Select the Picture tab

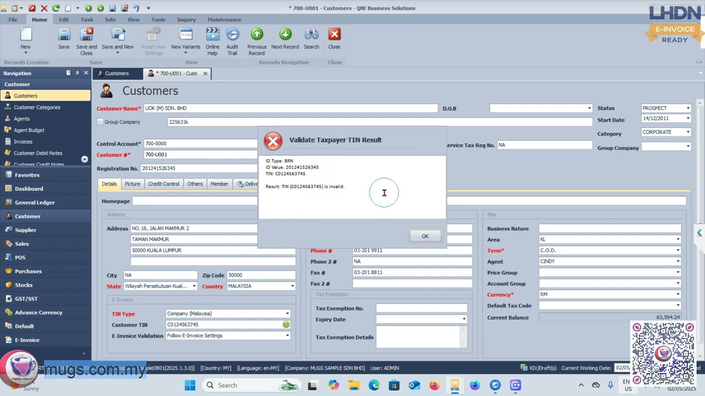(132, 184)
